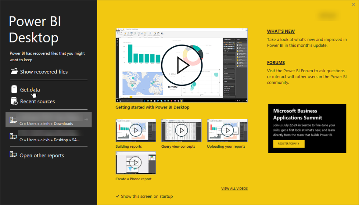
Task: Click the Query view concepts caption
Action: [x=178, y=147]
